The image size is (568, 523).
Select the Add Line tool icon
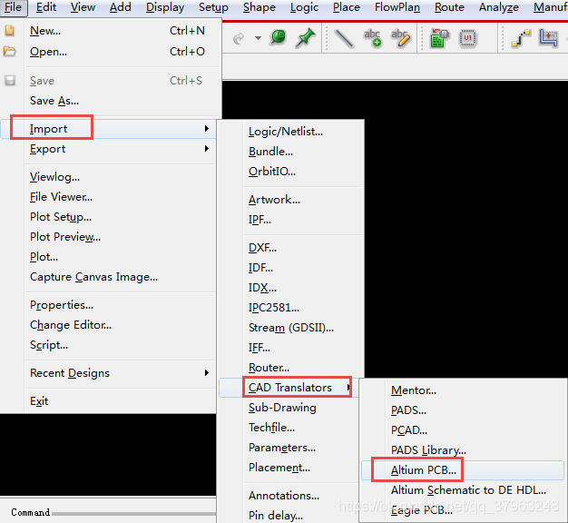click(x=344, y=38)
